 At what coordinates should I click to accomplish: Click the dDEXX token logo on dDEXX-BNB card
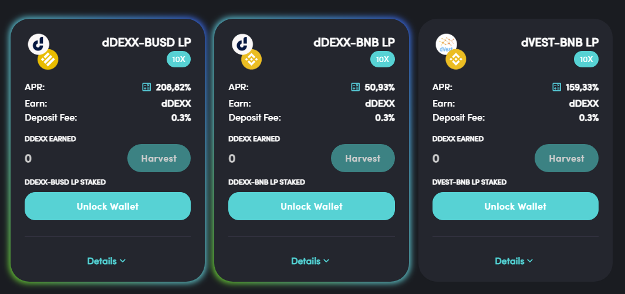(x=242, y=44)
